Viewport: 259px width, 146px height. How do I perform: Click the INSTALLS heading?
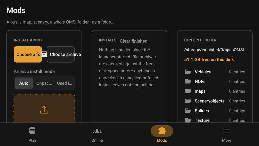[x=108, y=40]
